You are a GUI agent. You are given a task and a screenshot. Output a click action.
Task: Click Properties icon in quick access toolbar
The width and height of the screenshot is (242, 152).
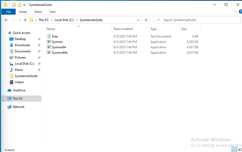pos(14,5)
